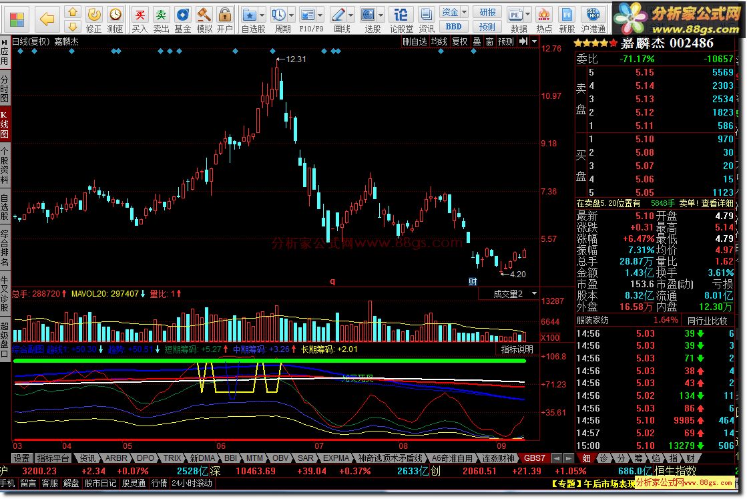Open 股市日记 in bottom bar
Image resolution: width=747 pixels, height=499 pixels.
(100, 483)
